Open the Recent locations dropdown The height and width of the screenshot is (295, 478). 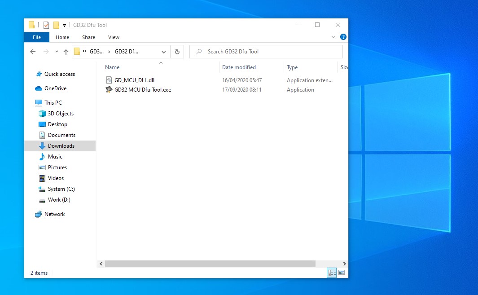pos(57,52)
